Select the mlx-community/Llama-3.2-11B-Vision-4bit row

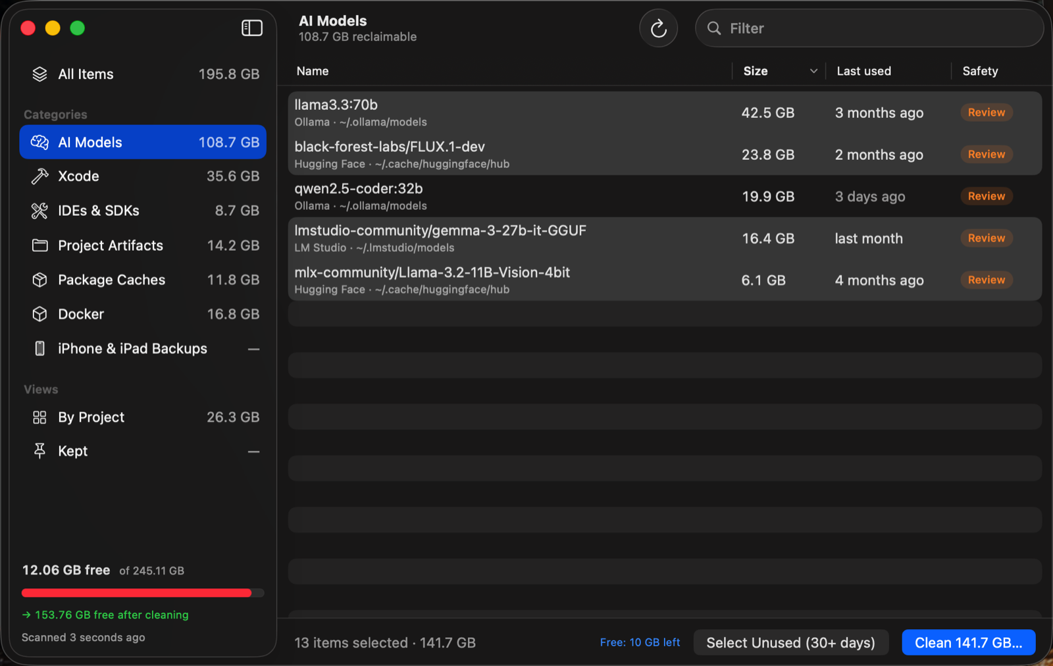(665, 280)
